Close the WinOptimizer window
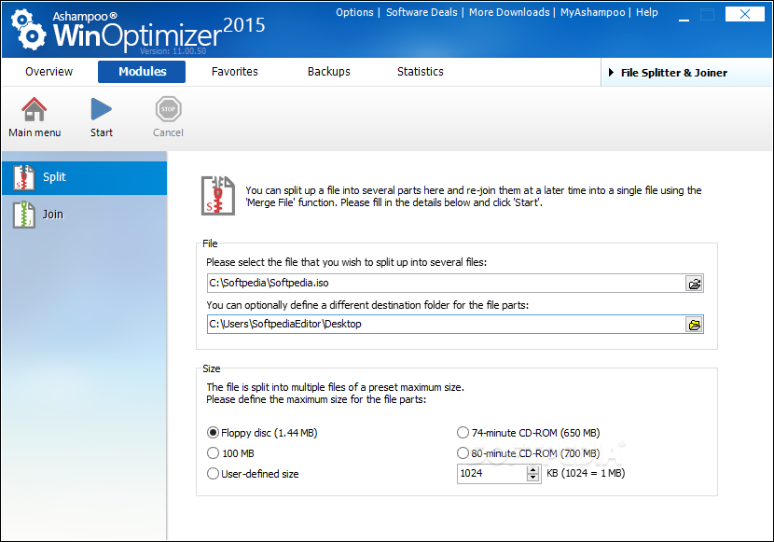 tap(744, 14)
